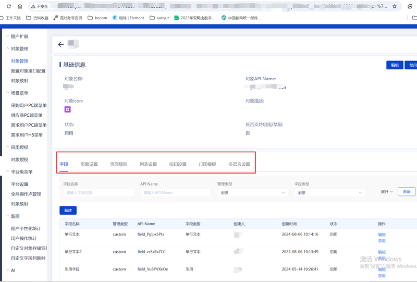
Task: Switch to the 按钮设置 tab
Action: (178, 164)
